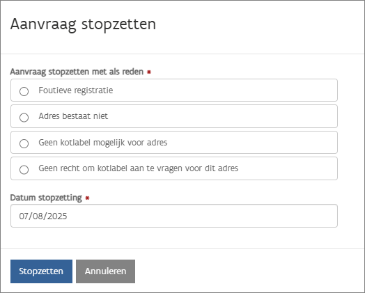
Task: Click the 'Datum stopzetting' field label
Action: (46, 198)
